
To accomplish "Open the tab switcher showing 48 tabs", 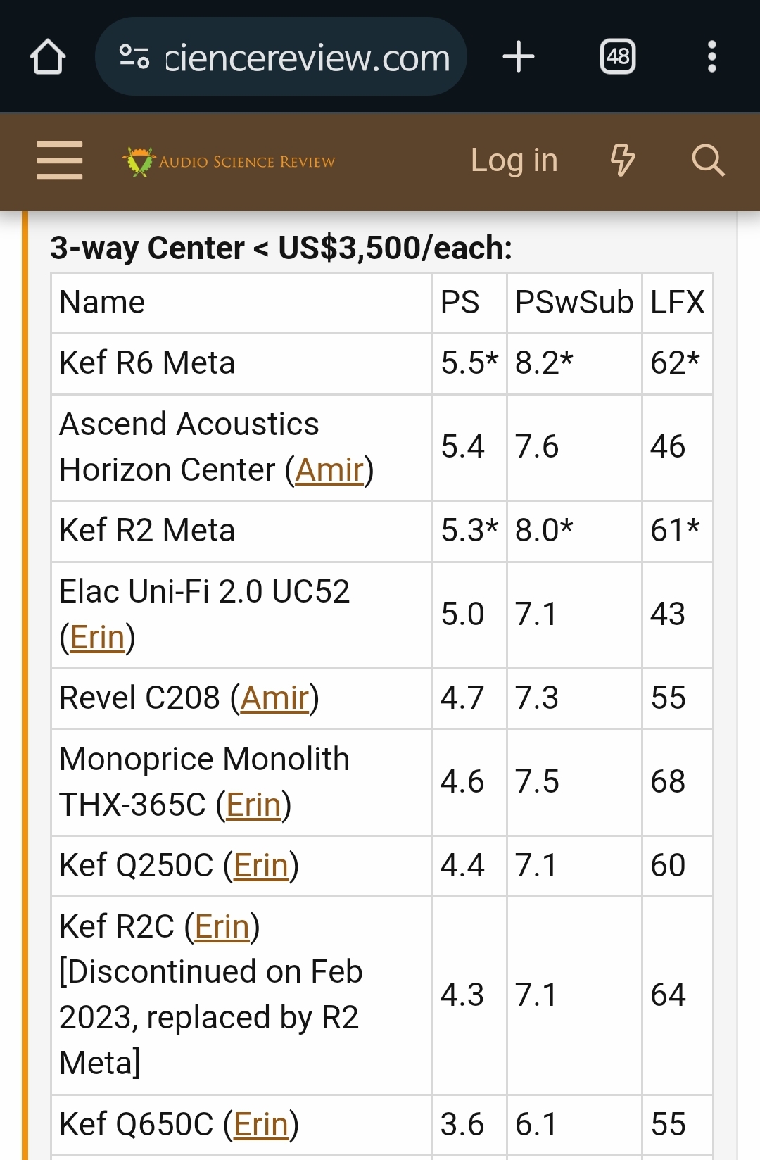I will (618, 56).
